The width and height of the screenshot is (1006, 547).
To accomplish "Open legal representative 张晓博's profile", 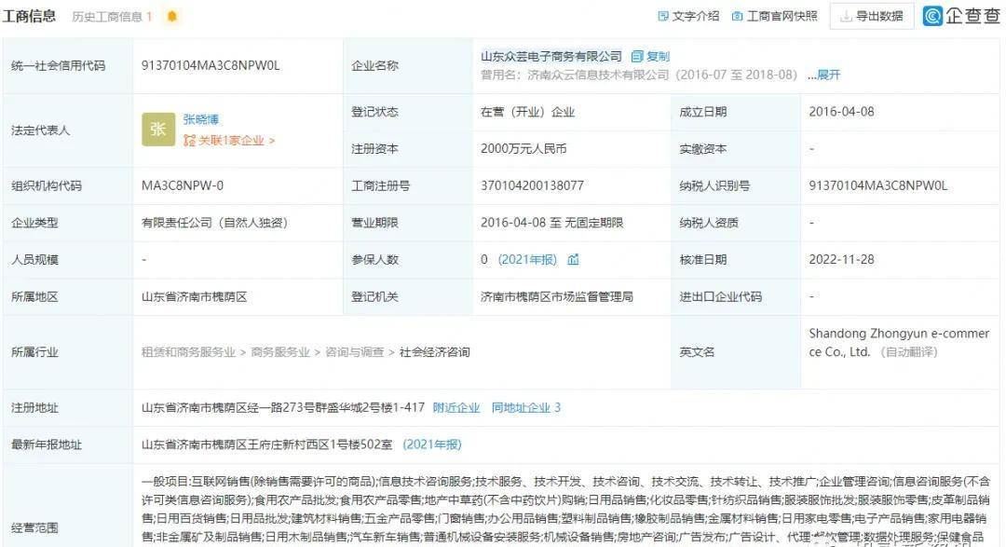I will [201, 119].
